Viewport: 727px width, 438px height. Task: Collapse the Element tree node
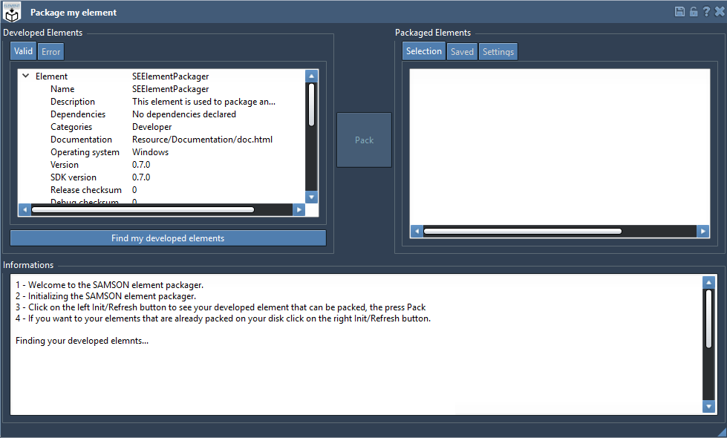26,76
